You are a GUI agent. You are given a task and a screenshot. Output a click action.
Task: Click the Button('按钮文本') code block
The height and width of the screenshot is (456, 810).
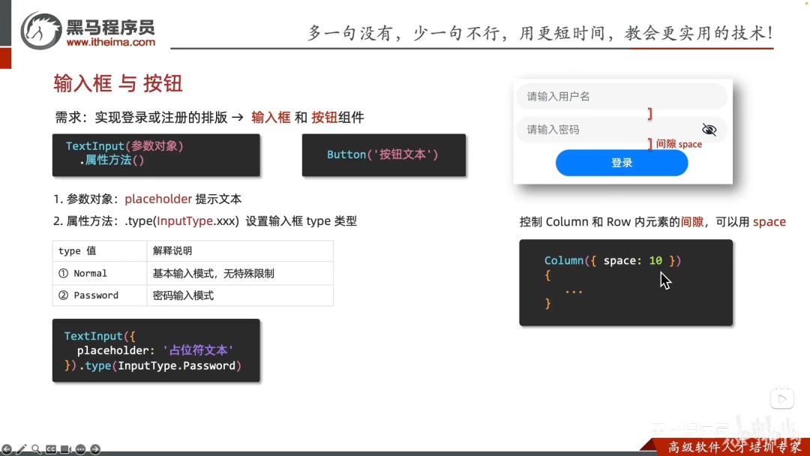pyautogui.click(x=384, y=155)
